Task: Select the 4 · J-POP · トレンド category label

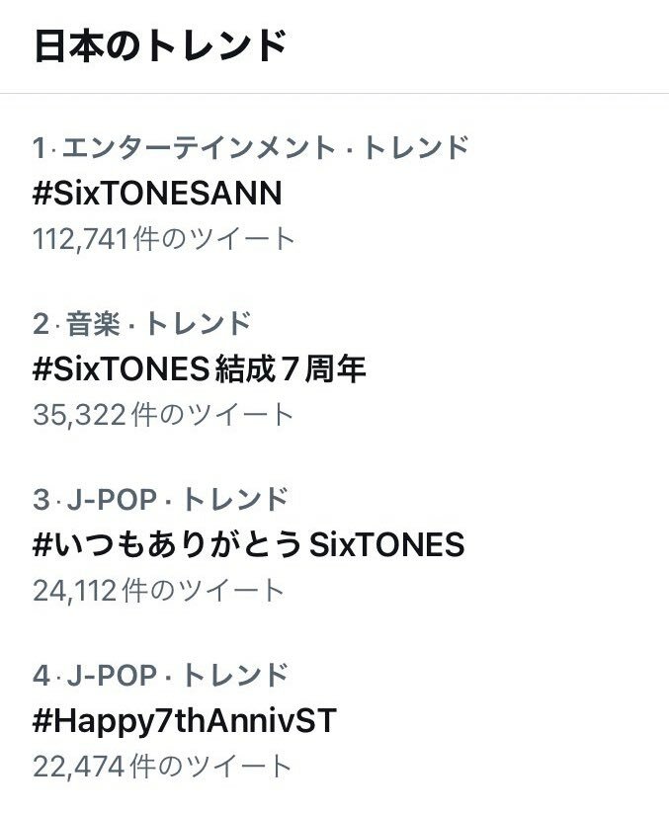Action: click(160, 676)
